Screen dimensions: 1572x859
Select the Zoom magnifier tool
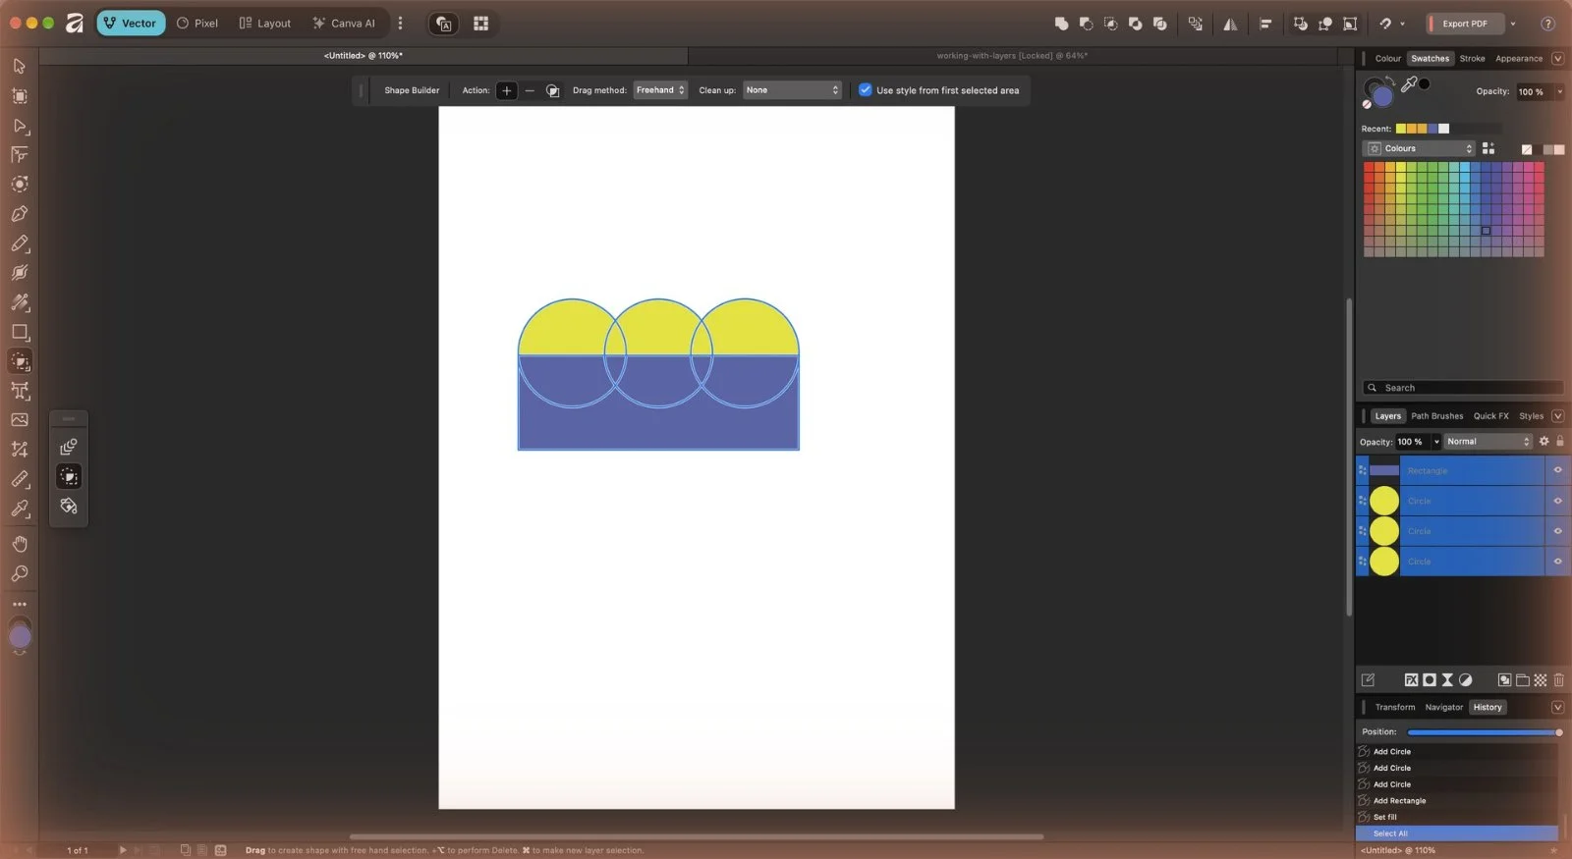tap(19, 573)
